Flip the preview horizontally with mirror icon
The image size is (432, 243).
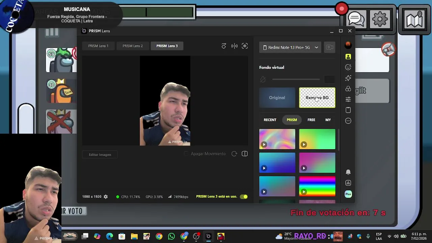(x=235, y=46)
